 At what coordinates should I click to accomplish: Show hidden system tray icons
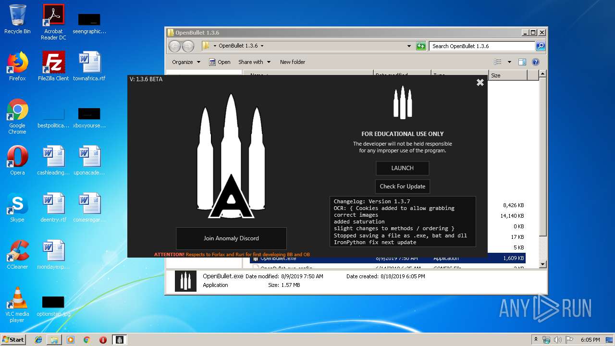point(536,340)
